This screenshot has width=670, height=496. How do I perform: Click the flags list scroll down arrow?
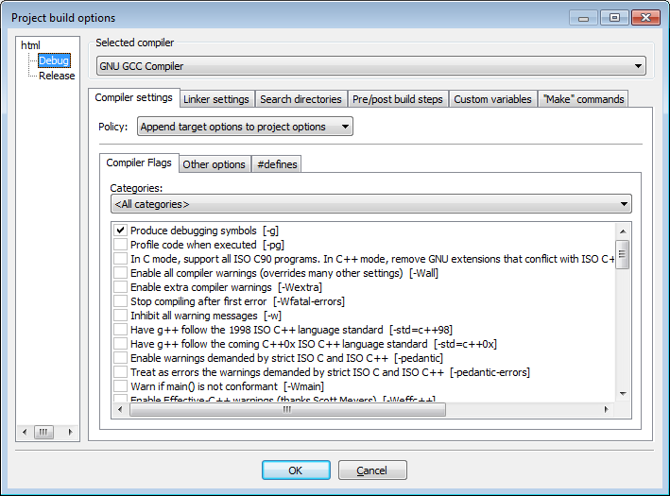coord(623,393)
